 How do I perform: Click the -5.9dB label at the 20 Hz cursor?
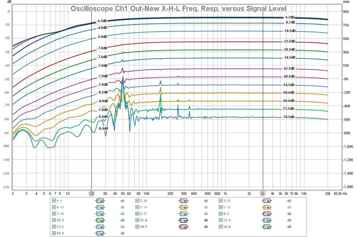click(x=102, y=37)
